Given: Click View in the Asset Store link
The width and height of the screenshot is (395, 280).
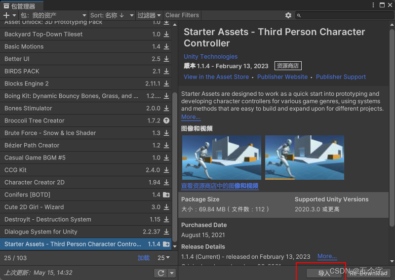Looking at the screenshot, I should [216, 77].
